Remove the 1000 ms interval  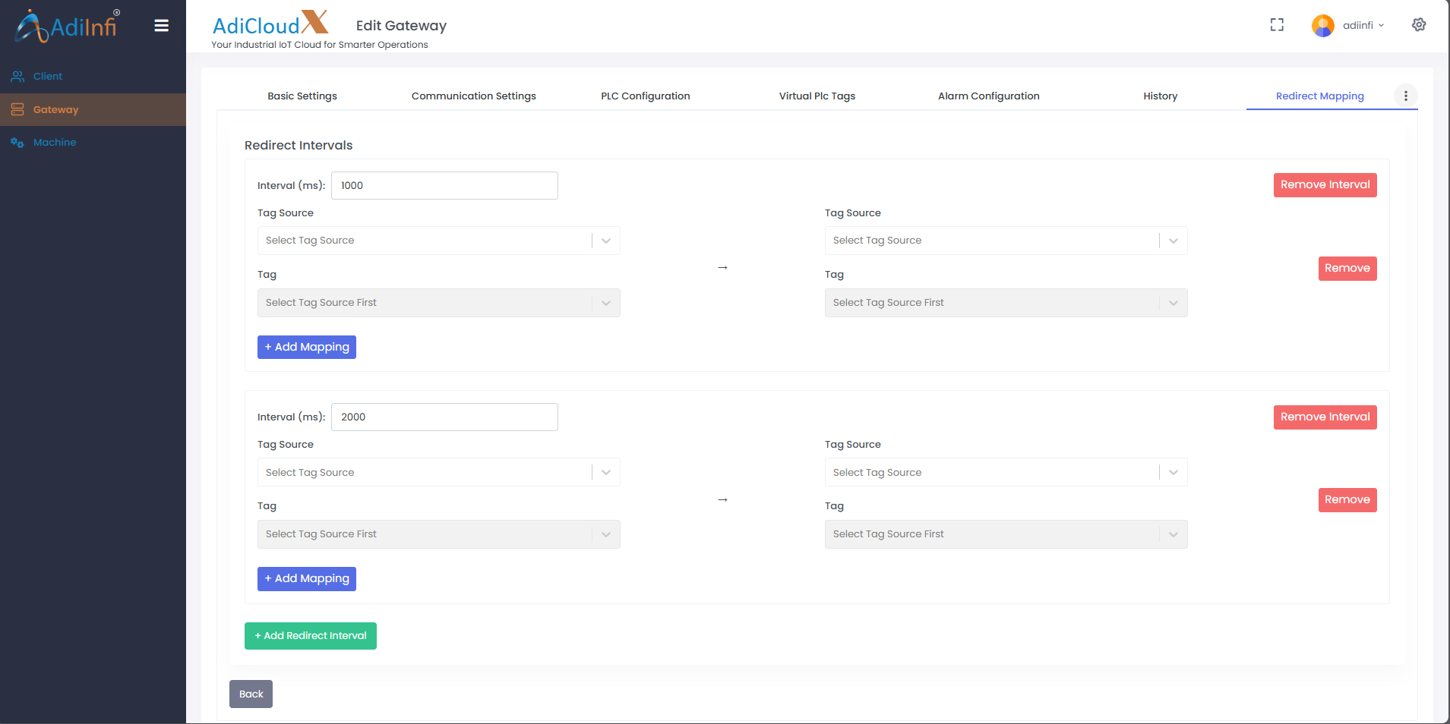(x=1325, y=185)
